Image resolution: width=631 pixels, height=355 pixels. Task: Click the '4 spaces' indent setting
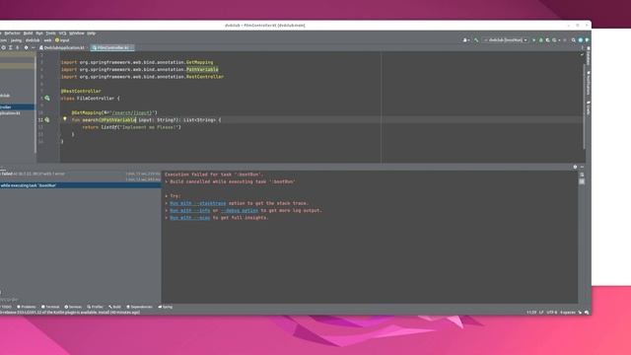[x=568, y=313]
